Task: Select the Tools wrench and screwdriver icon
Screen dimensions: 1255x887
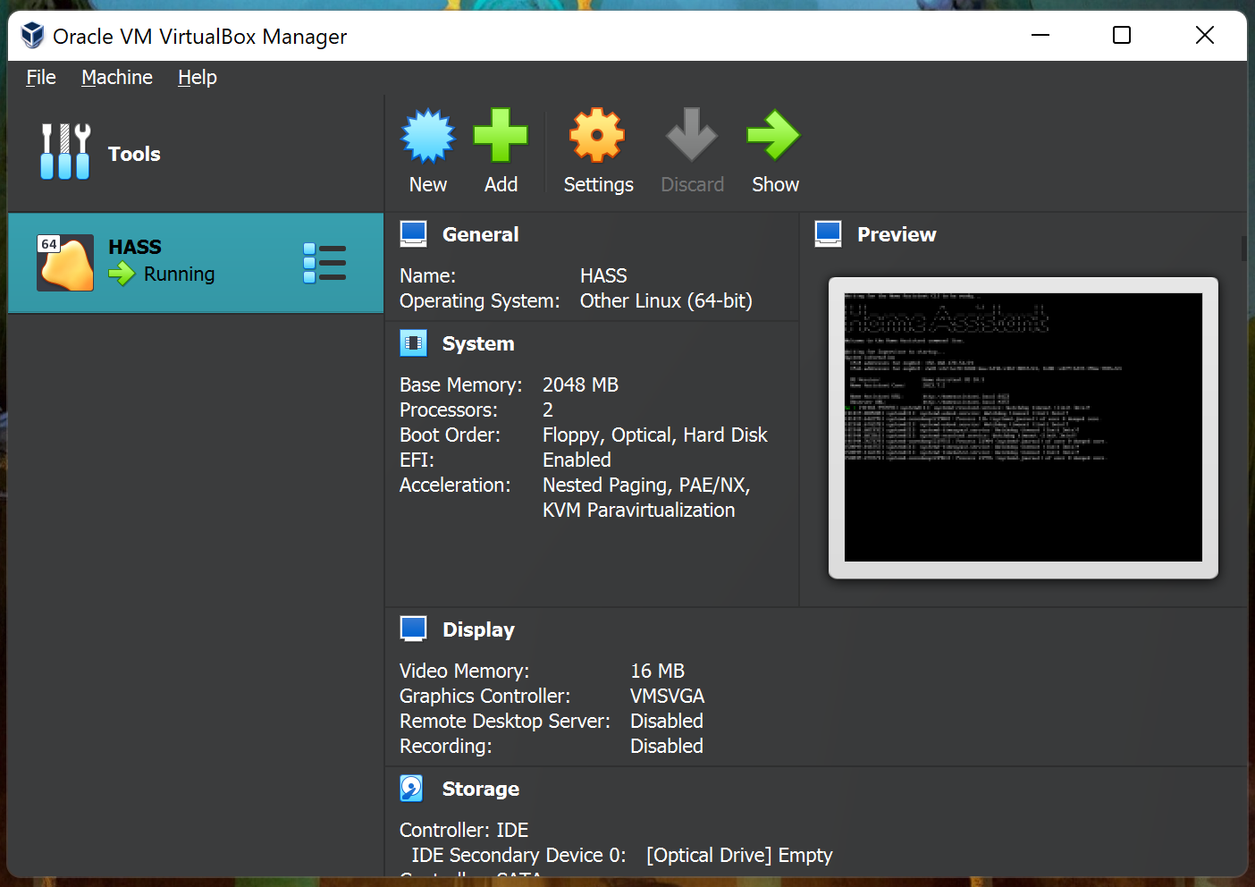Action: click(x=65, y=152)
